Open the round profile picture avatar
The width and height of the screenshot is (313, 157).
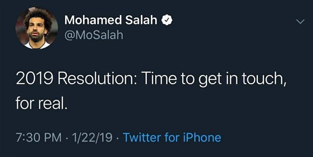pos(37,28)
